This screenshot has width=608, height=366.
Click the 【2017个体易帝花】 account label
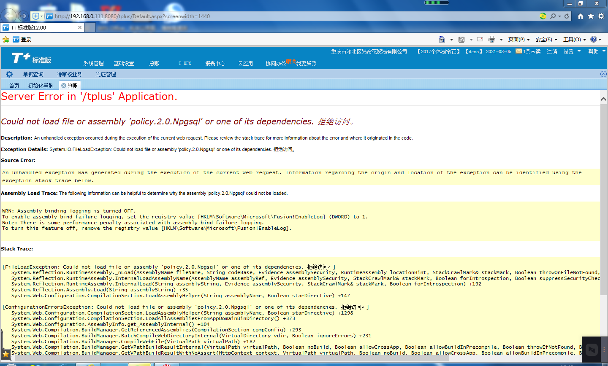438,51
